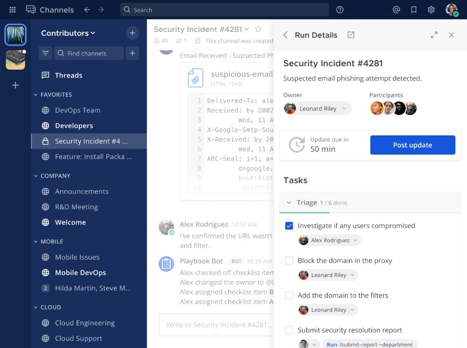Go back from Run Details panel
467x348 pixels.
285,35
